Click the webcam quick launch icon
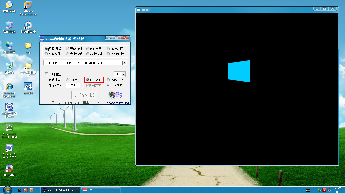345x194 pixels. coord(20,190)
